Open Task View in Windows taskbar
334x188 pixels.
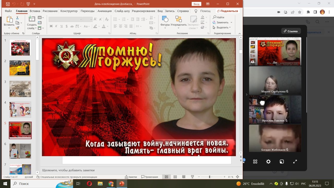coord(78,184)
